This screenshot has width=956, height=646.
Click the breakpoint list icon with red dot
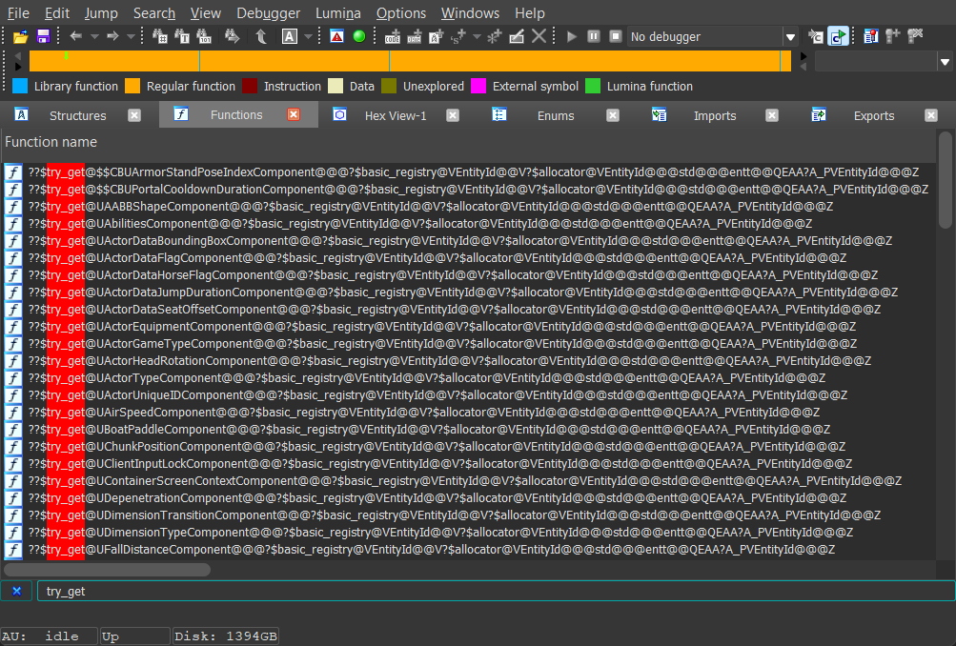pos(870,36)
